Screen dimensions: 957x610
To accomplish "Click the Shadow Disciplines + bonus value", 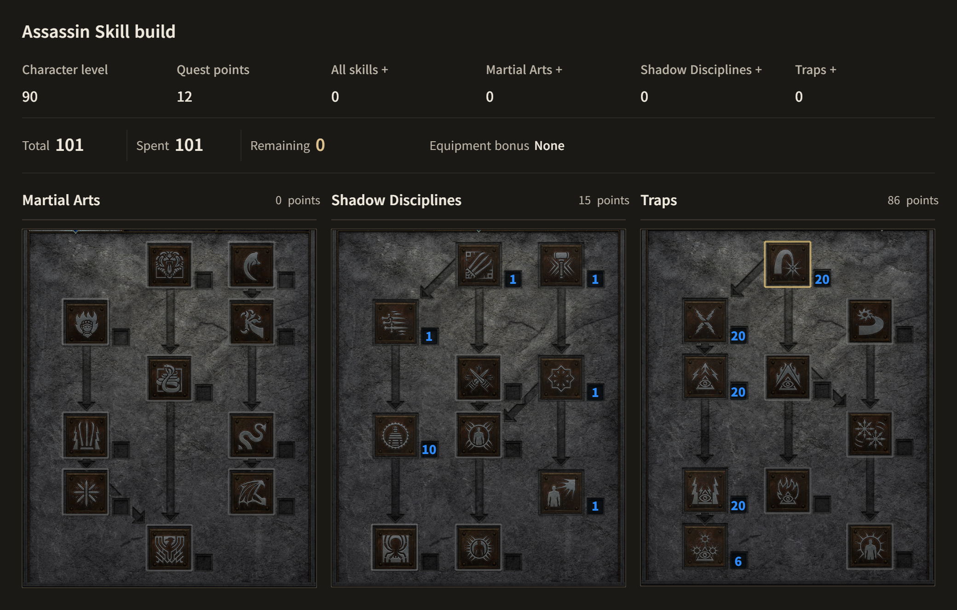I will [644, 97].
